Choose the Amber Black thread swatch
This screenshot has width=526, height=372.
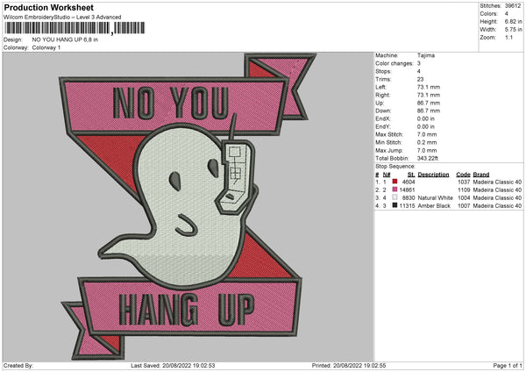click(x=394, y=206)
